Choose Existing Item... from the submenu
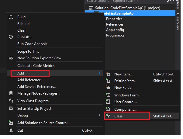Screen dimensions: 183x139 [126, 81]
